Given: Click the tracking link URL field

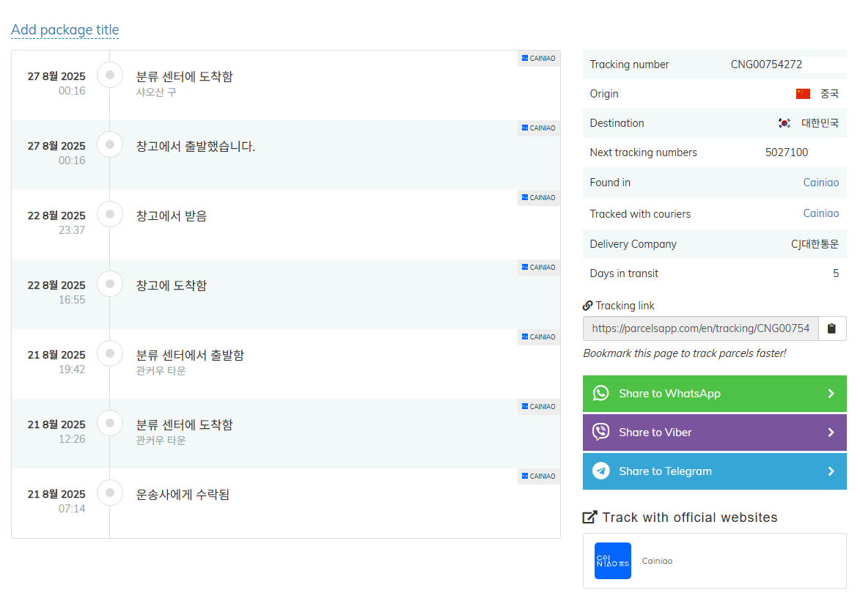Looking at the screenshot, I should coord(700,328).
